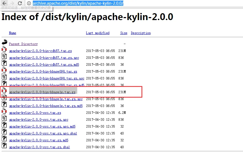Open apache-kylin-2.0.0-src.tar.gz.sha1 link
The height and width of the screenshot is (165, 243).
click(x=39, y=147)
